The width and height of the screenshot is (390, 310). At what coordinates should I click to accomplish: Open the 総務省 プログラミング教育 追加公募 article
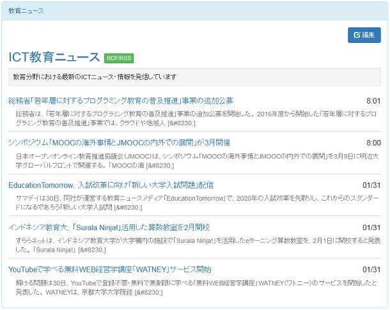point(121,101)
